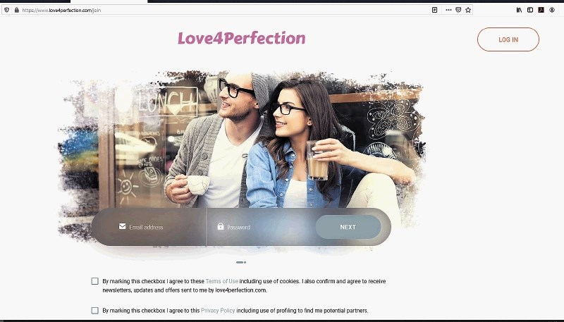This screenshot has height=322, width=564.
Task: Click the NEXT button
Action: [x=348, y=227]
